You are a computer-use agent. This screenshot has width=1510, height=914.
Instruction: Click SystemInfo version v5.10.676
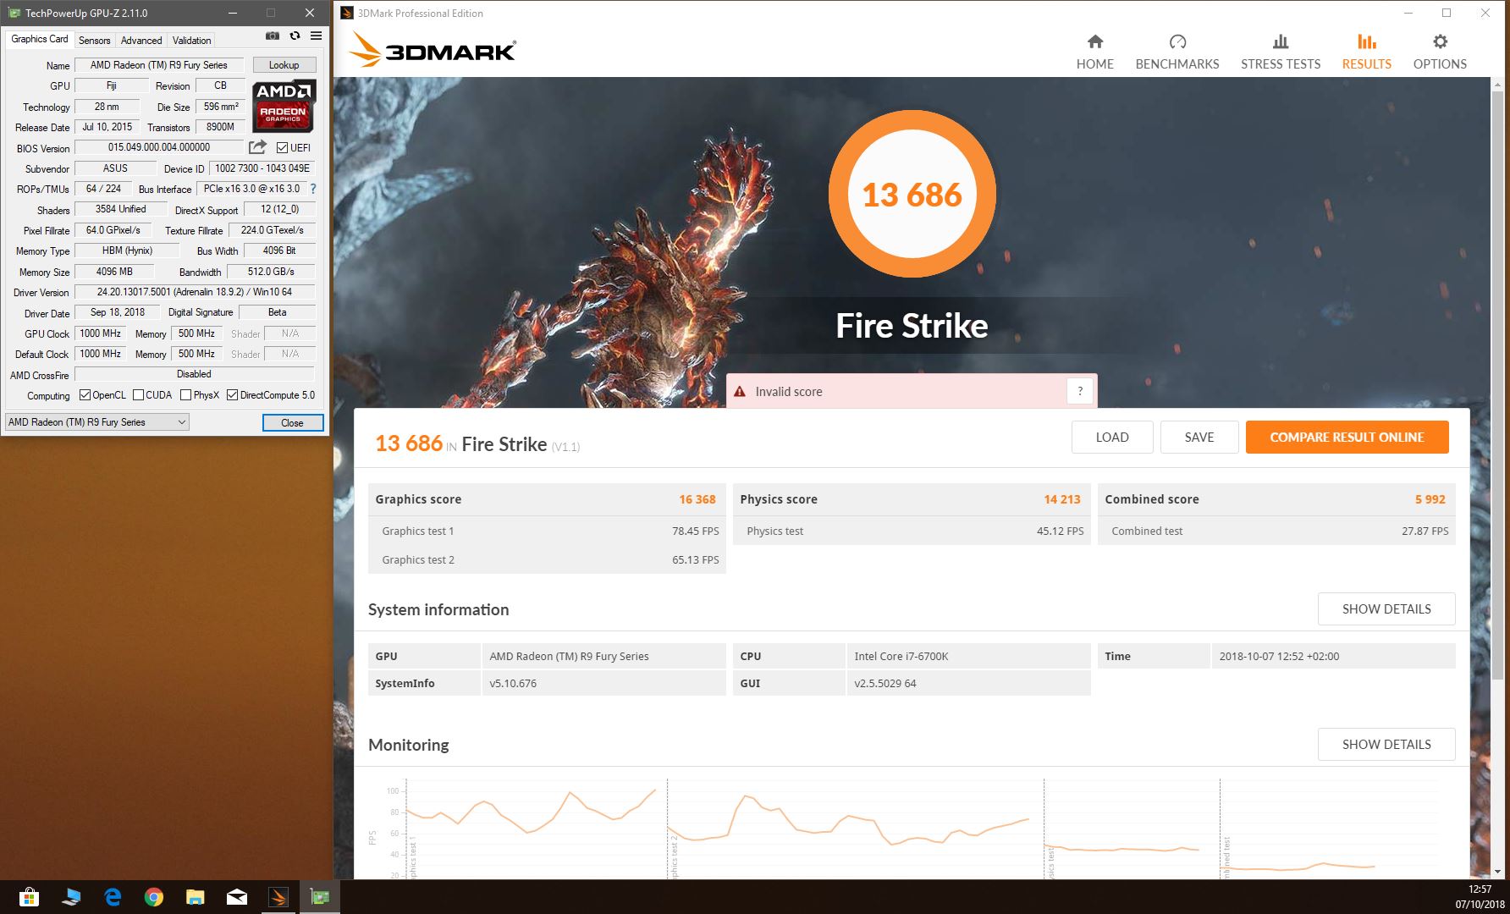pyautogui.click(x=513, y=683)
